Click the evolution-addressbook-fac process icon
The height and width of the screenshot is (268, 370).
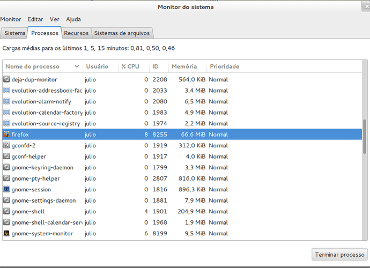(6, 91)
